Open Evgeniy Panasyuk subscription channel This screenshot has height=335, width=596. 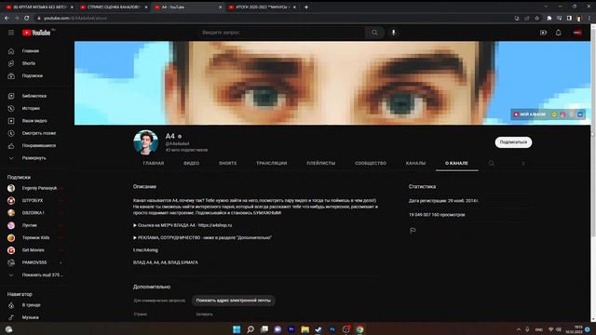click(35, 188)
